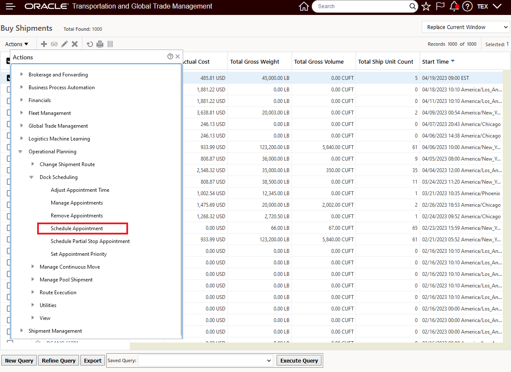Click the add new shipment plus icon
Image resolution: width=511 pixels, height=372 pixels.
[x=44, y=44]
